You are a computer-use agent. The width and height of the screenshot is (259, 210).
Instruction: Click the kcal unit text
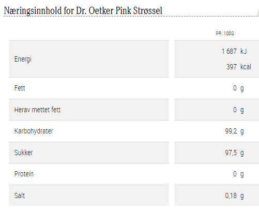[246, 67]
